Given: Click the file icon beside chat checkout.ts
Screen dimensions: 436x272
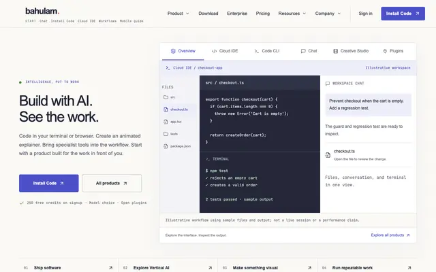Looking at the screenshot, I should click(328, 155).
